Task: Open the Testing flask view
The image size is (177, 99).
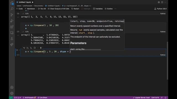Action: (12, 38)
